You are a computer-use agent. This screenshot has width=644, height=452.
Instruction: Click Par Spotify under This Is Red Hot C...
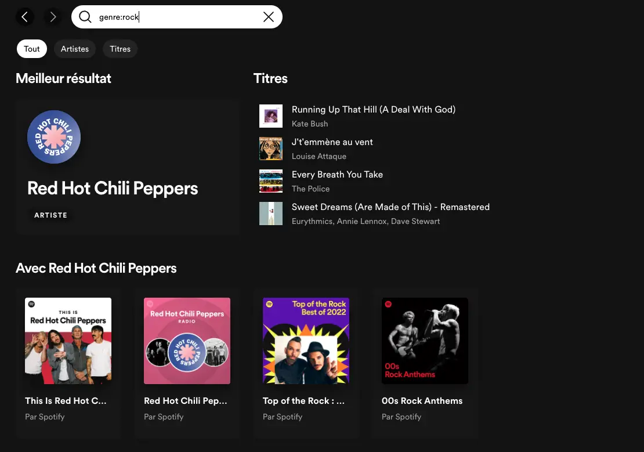pyautogui.click(x=45, y=417)
